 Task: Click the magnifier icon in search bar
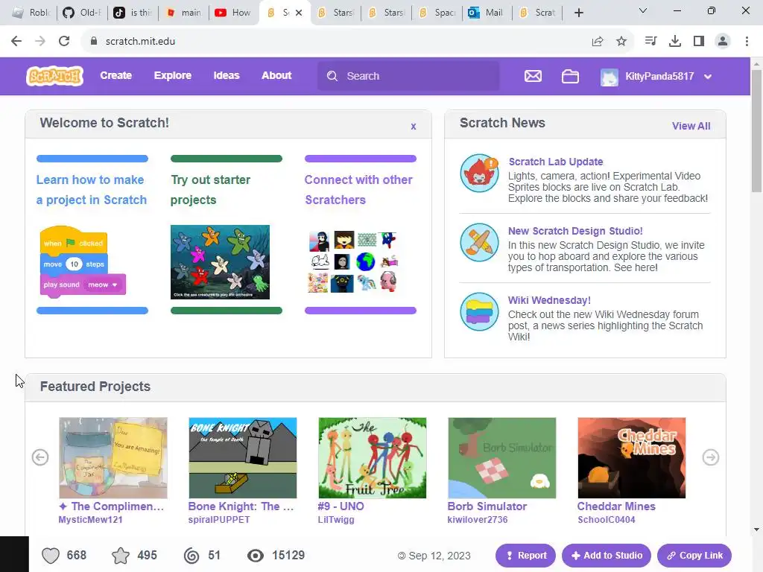pyautogui.click(x=332, y=76)
